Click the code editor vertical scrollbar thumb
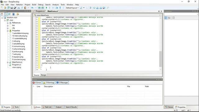This screenshot has height=112, width=199. click(x=160, y=59)
